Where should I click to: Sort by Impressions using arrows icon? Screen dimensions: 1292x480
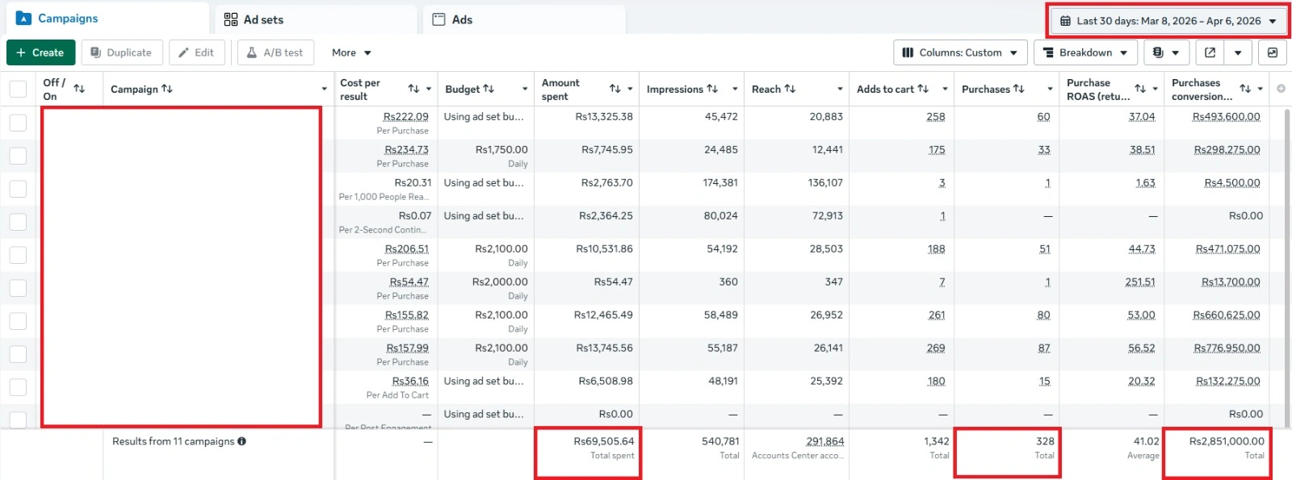click(x=712, y=89)
